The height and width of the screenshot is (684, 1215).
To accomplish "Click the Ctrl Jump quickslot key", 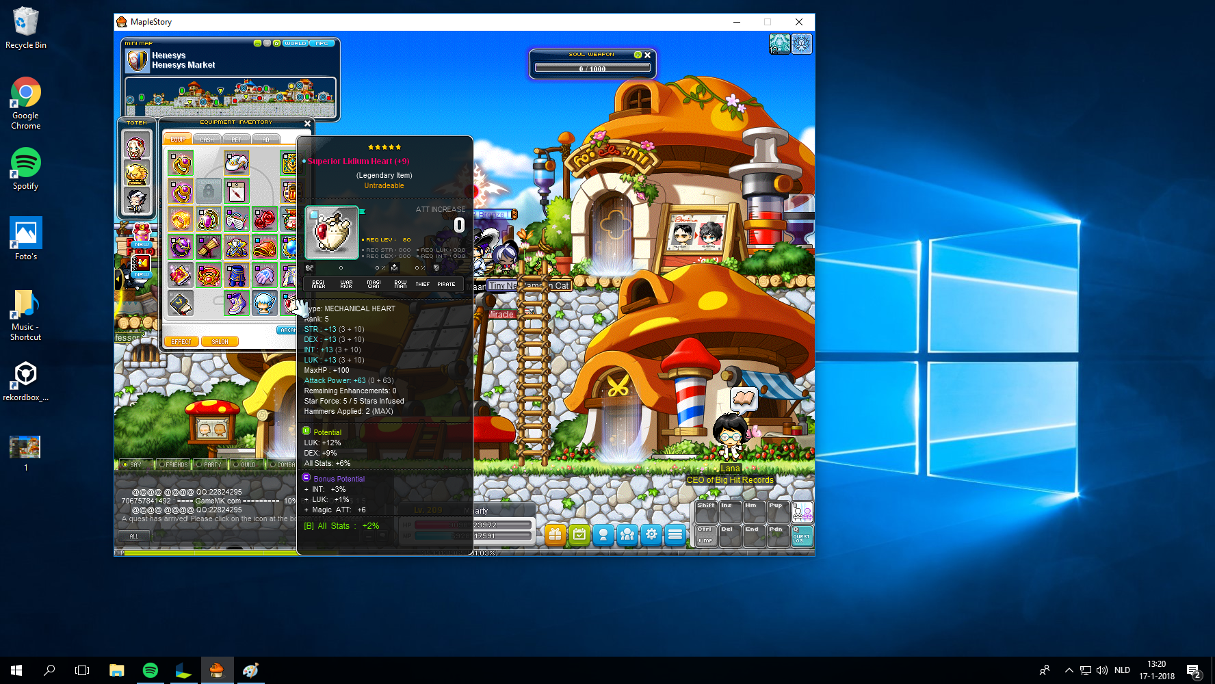I will [705, 536].
